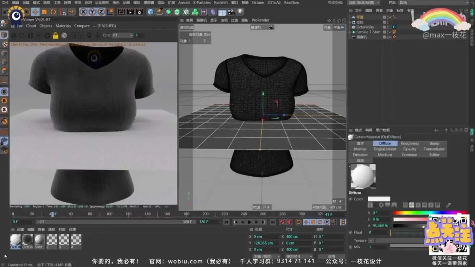The height and width of the screenshot is (267, 475).
Task: Open the Octane viewer Compare menu
Action: click(x=82, y=26)
